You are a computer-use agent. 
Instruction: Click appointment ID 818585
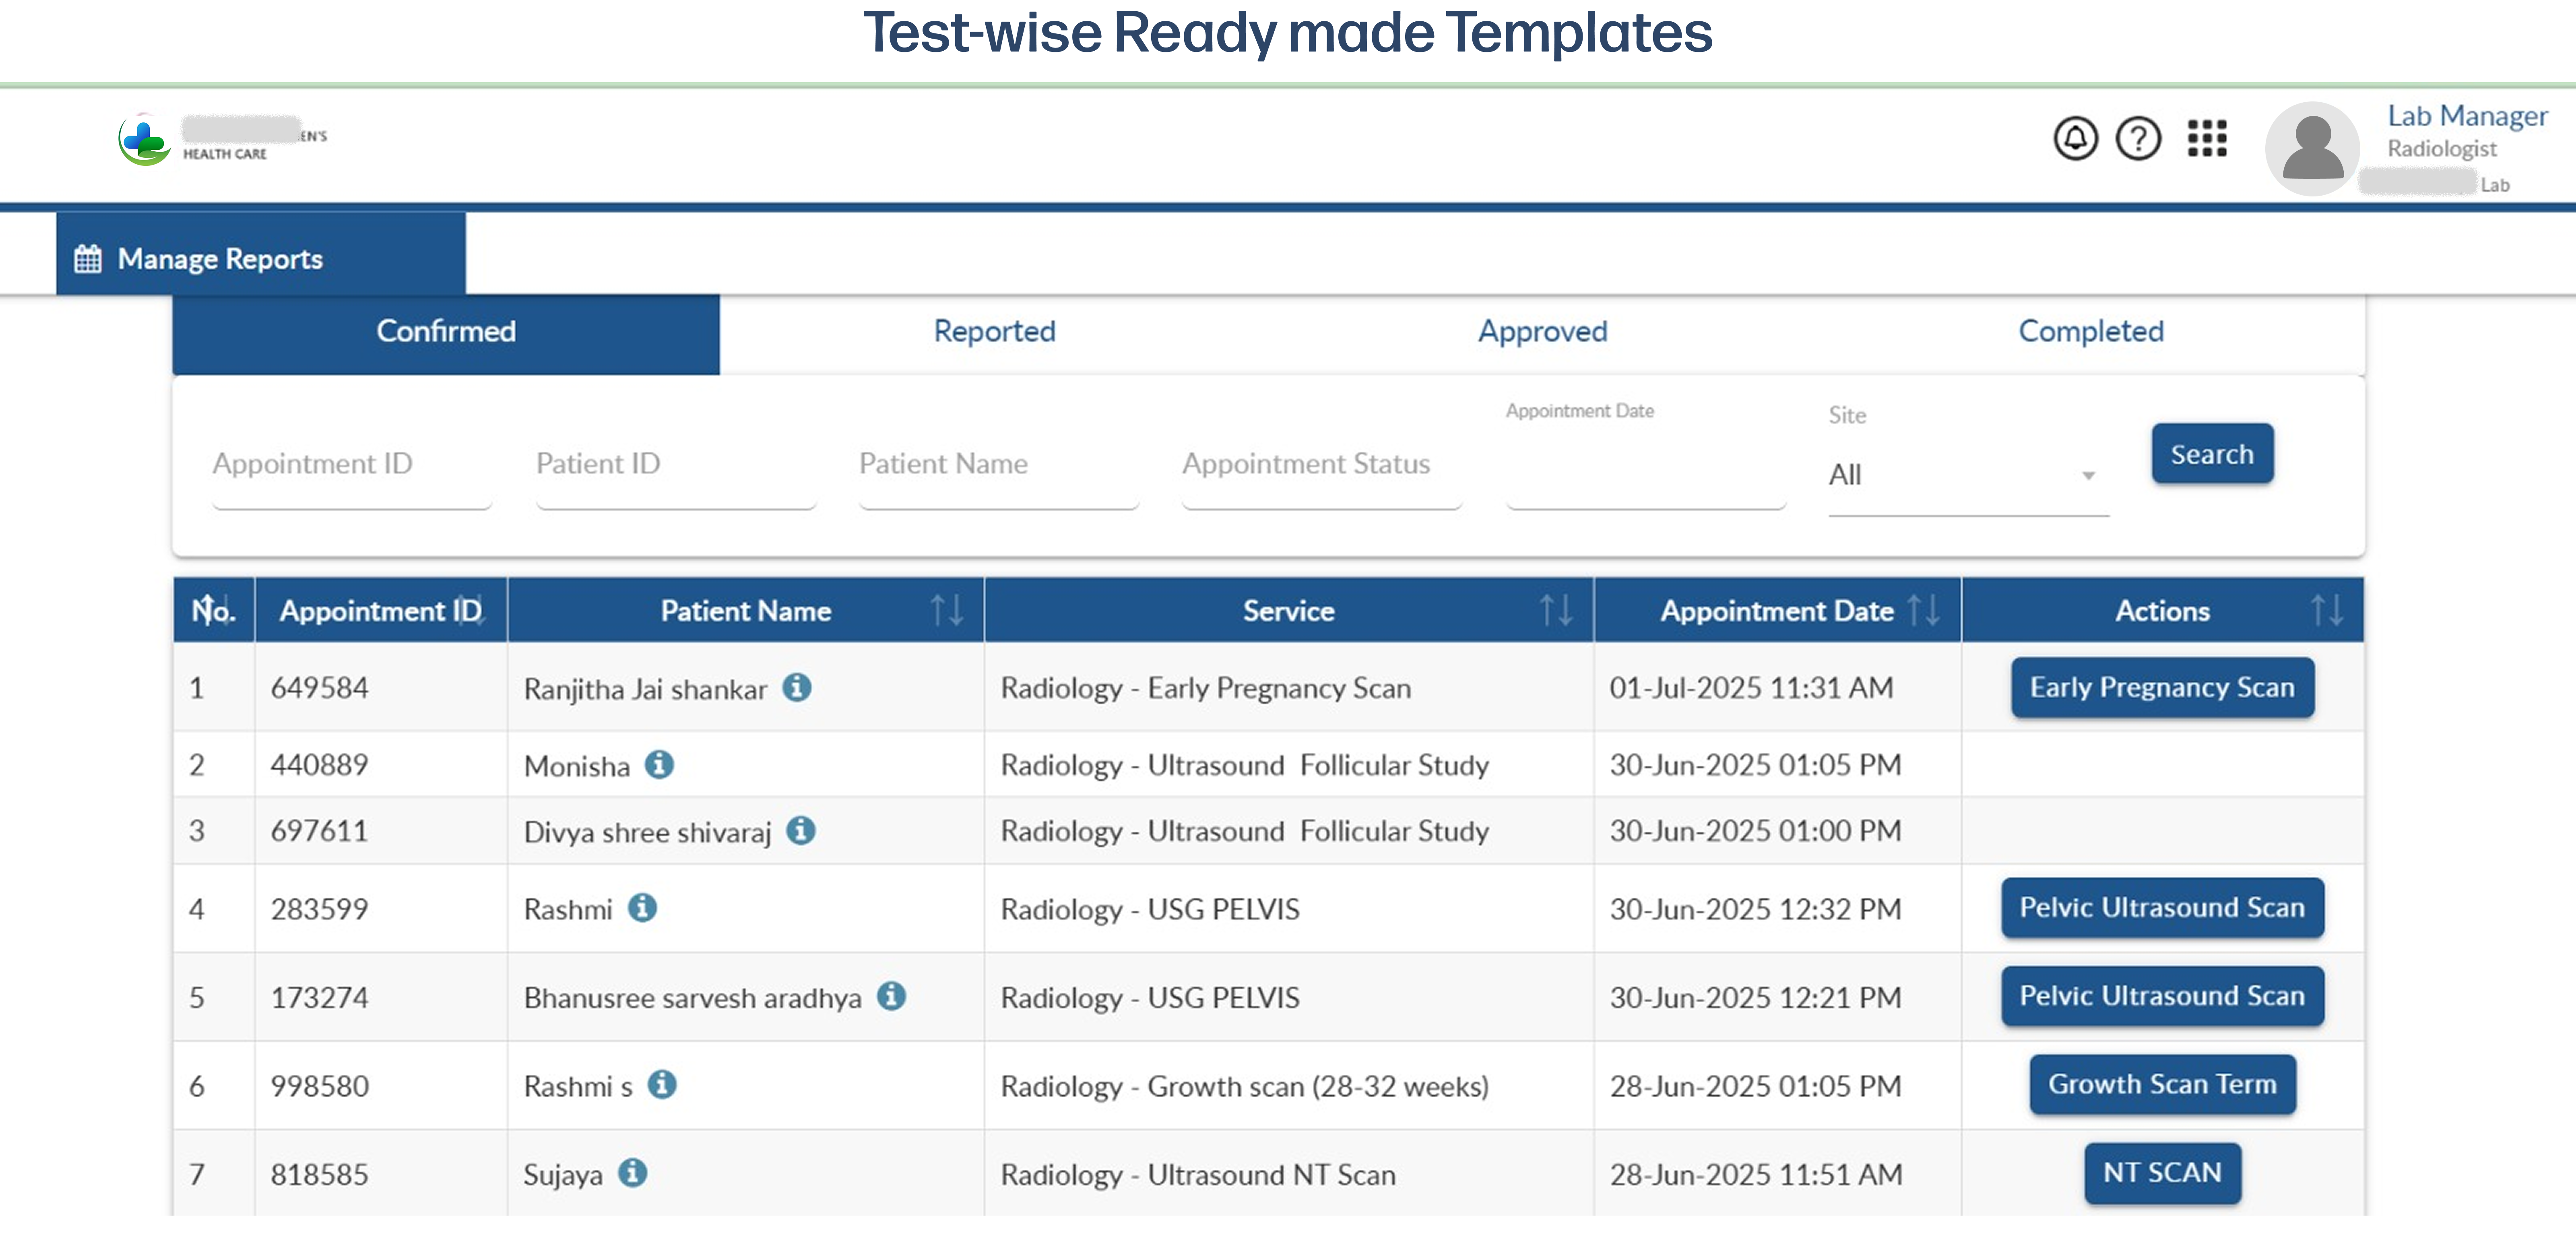[x=319, y=1174]
